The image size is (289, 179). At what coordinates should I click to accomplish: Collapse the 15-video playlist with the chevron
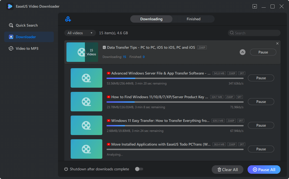tap(242, 52)
